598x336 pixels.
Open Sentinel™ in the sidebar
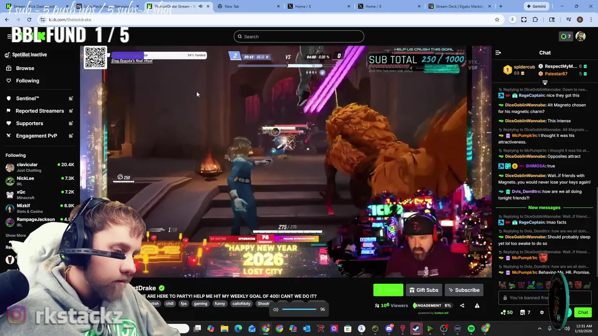[28, 98]
